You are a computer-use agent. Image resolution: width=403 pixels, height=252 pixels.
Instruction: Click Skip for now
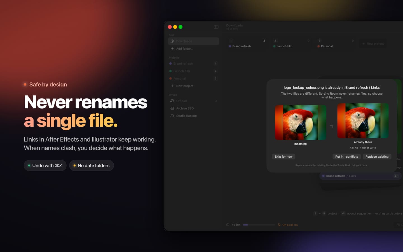coord(283,157)
